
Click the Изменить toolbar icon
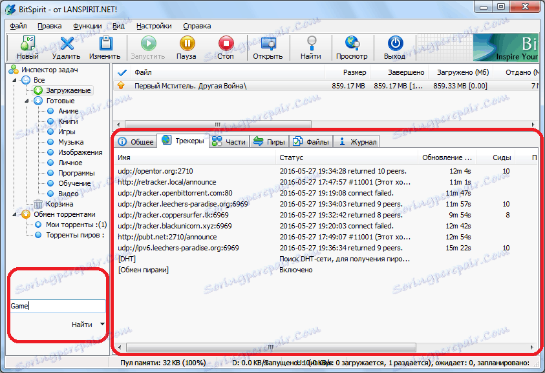click(x=105, y=44)
